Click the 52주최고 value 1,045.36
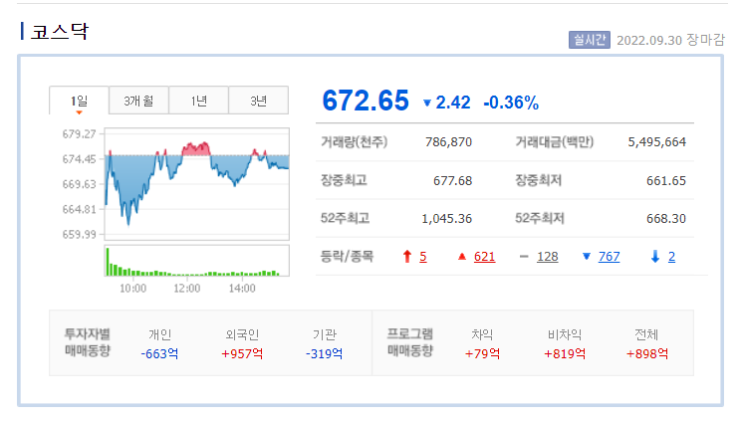Screen dimensions: 740x422 point(446,219)
